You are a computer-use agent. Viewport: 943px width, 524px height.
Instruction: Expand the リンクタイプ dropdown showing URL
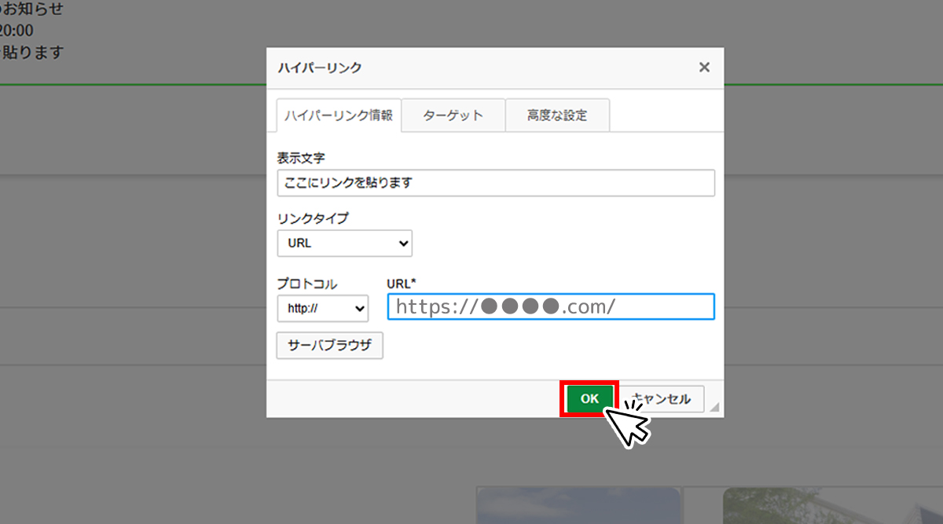(x=345, y=244)
